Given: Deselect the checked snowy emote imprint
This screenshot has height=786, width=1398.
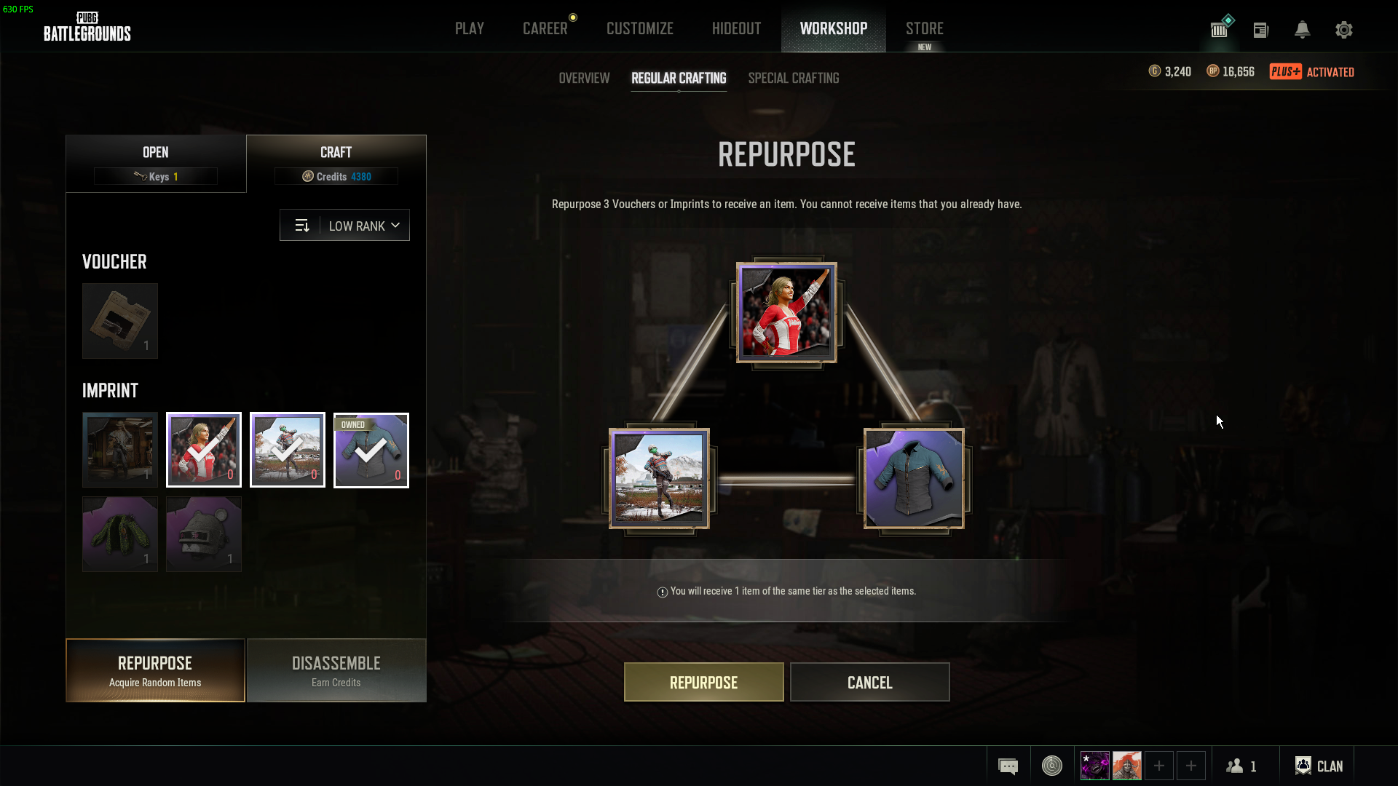Looking at the screenshot, I should tap(288, 450).
